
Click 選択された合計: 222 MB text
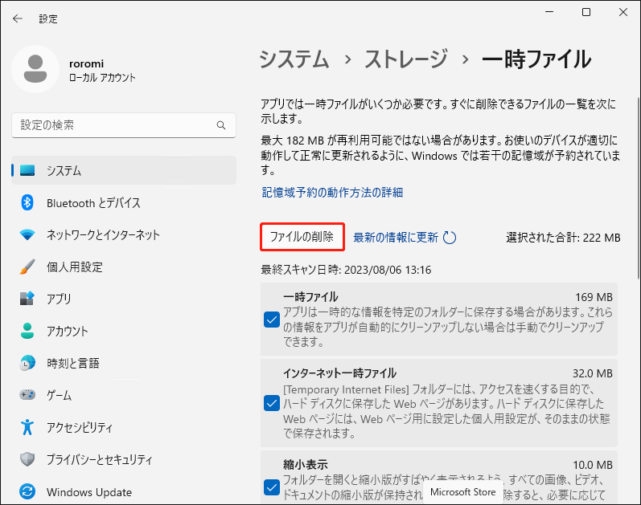coord(563,238)
